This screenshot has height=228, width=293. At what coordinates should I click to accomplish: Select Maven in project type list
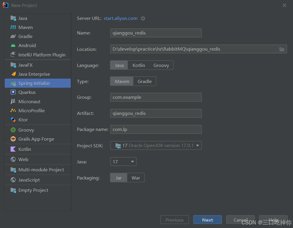[38, 27]
